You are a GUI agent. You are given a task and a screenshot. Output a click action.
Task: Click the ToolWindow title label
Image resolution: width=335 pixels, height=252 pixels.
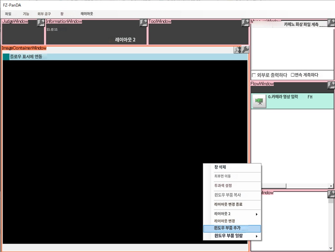[160, 21]
